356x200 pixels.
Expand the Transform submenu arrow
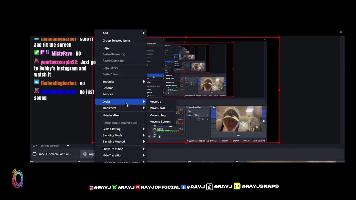tap(144, 108)
